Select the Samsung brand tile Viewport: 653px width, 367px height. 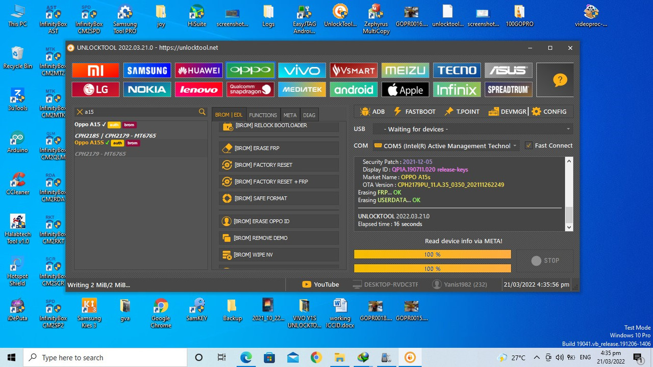[147, 70]
